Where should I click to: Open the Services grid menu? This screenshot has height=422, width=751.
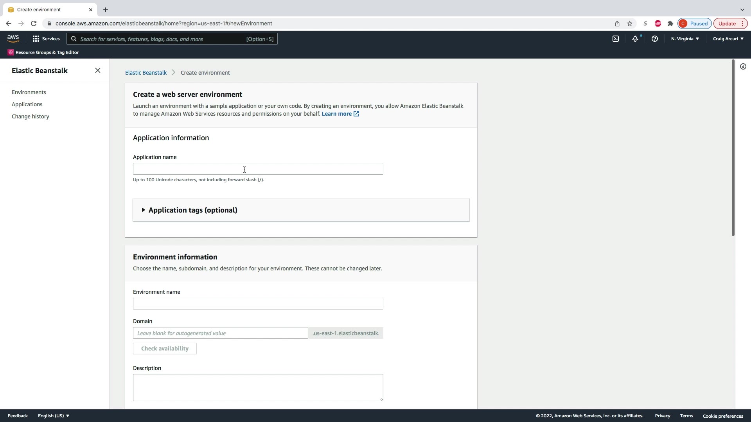(x=46, y=39)
